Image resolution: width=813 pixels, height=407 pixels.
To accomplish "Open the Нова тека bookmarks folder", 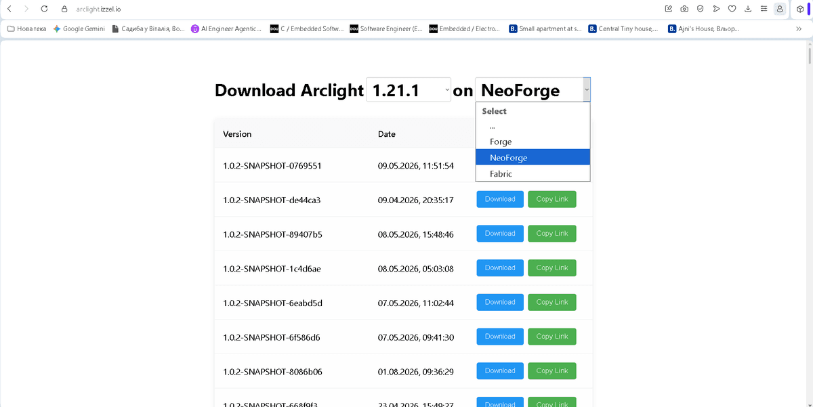I will point(26,29).
